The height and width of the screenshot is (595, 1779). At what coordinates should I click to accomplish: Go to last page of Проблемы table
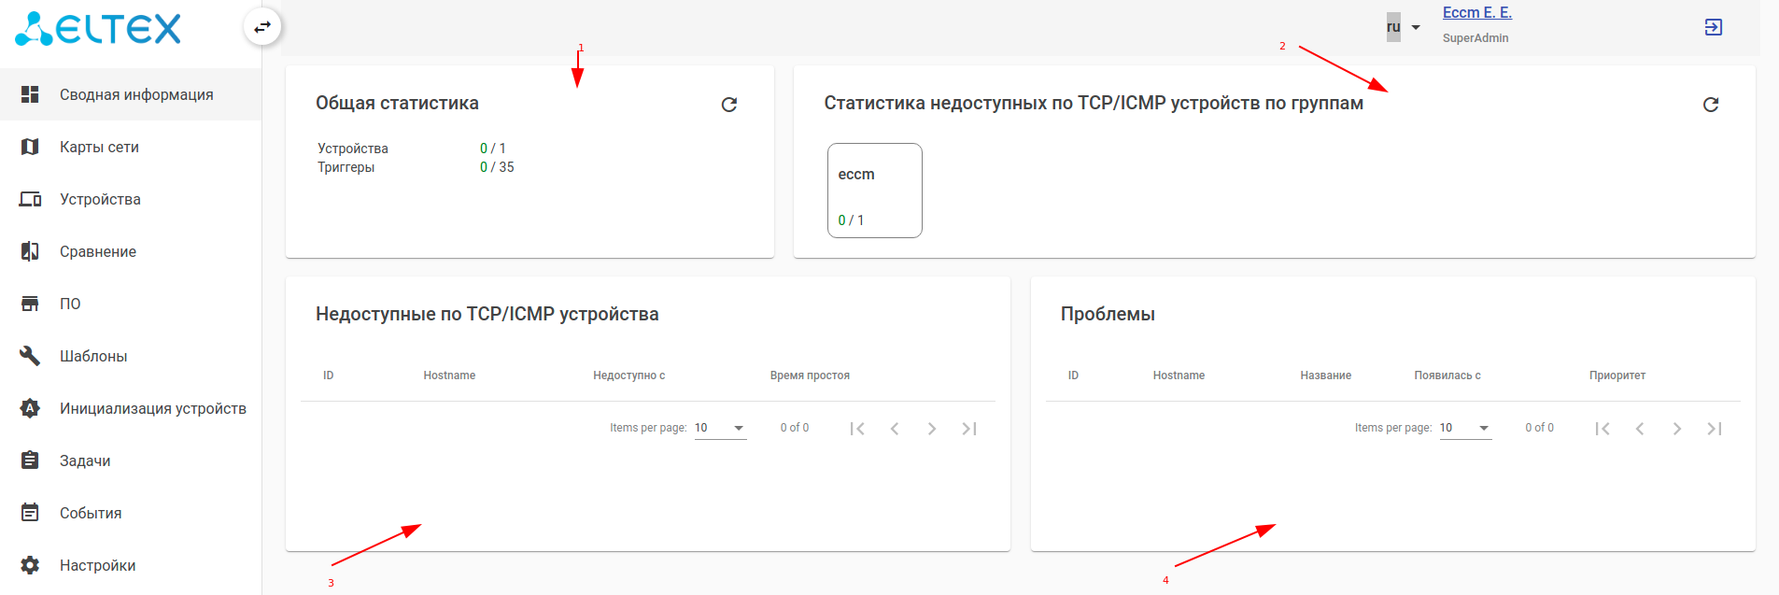(1715, 429)
